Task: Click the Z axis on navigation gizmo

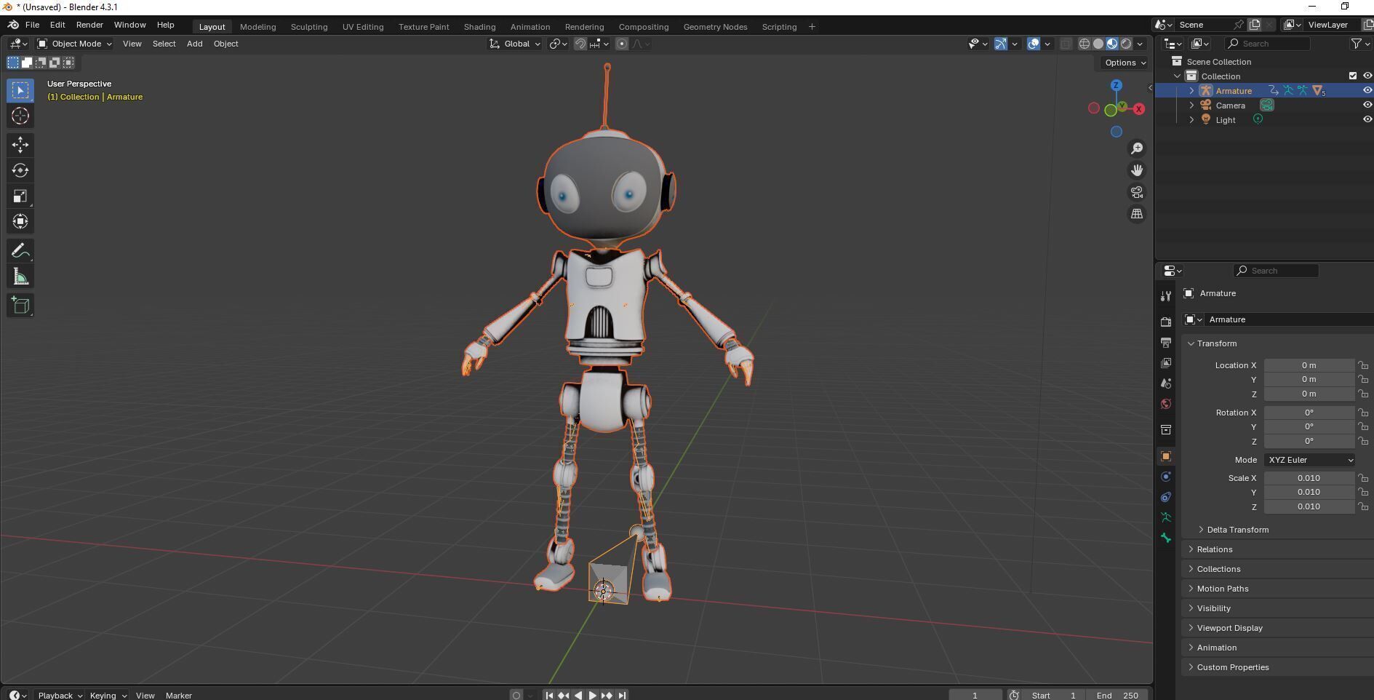Action: coord(1116,85)
